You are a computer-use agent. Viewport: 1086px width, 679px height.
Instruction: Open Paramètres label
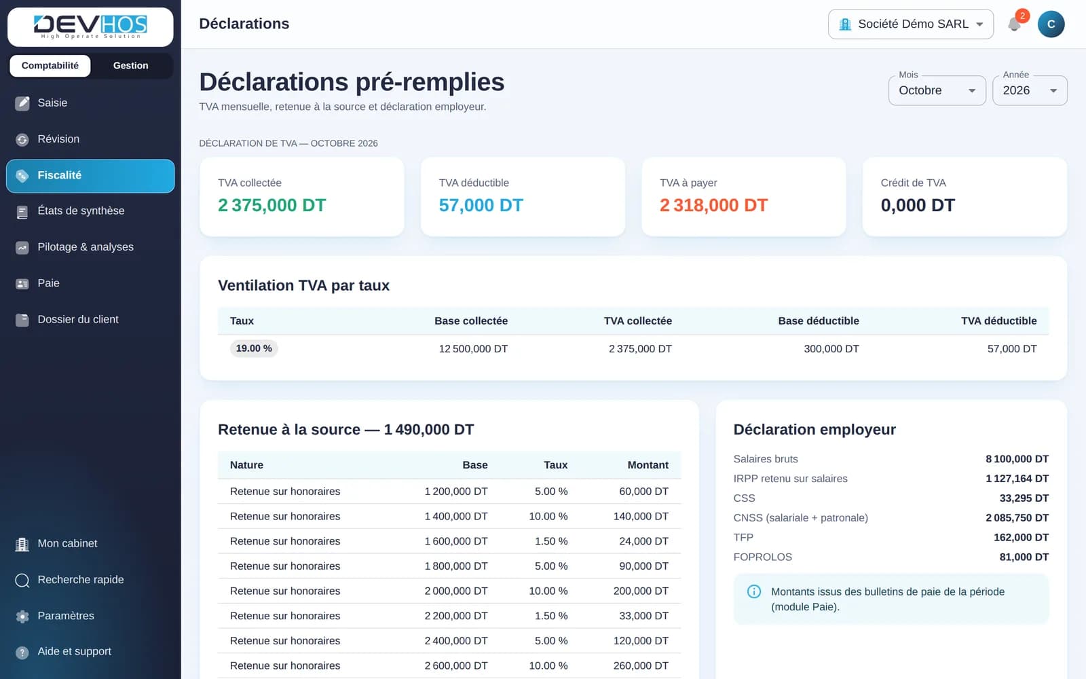click(66, 616)
